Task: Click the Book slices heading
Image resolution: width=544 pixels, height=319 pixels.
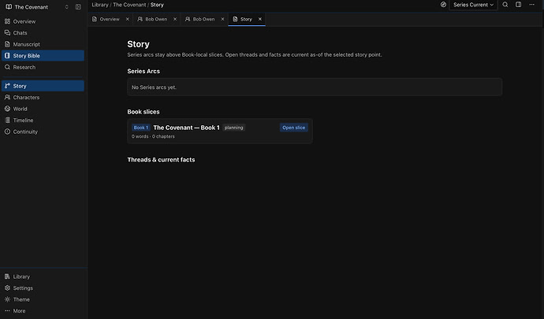Action: [143, 112]
